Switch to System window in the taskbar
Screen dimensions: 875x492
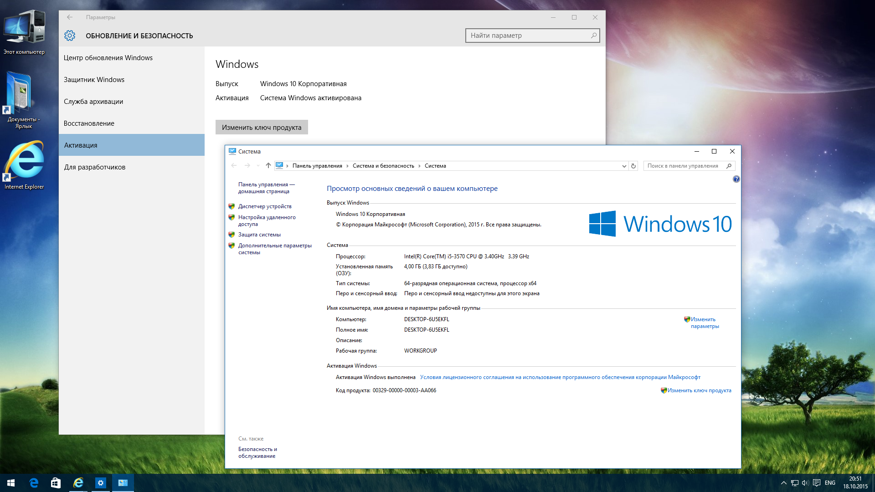(123, 483)
